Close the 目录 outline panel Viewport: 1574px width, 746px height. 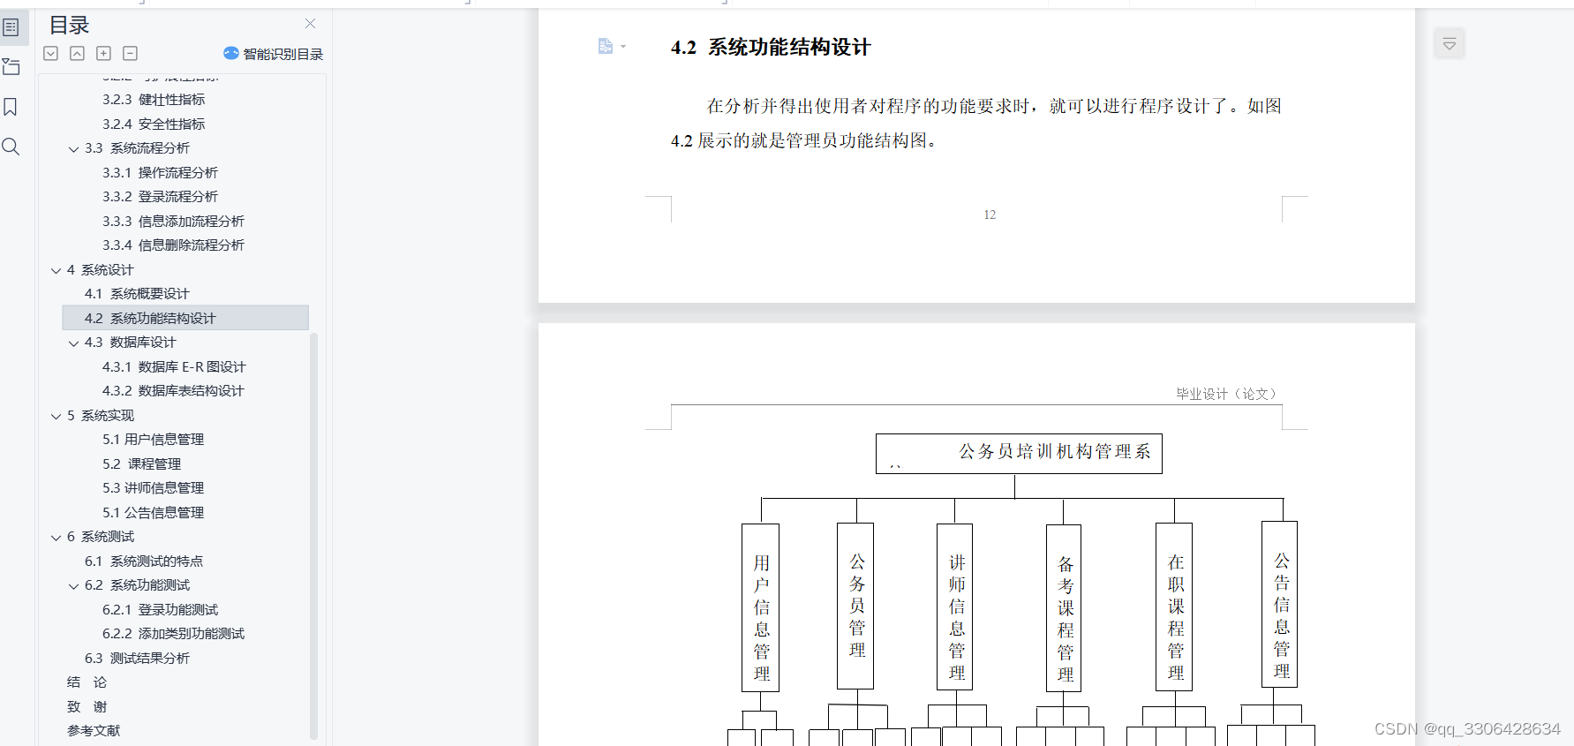310,24
